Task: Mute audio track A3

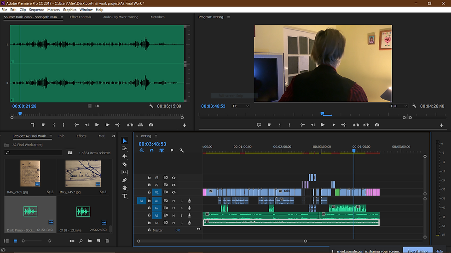Action: point(173,215)
